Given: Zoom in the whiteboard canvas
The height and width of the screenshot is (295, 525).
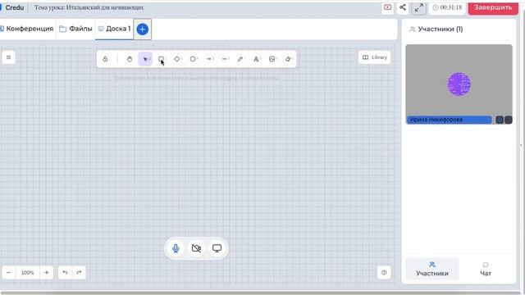Looking at the screenshot, I should click(x=47, y=273).
